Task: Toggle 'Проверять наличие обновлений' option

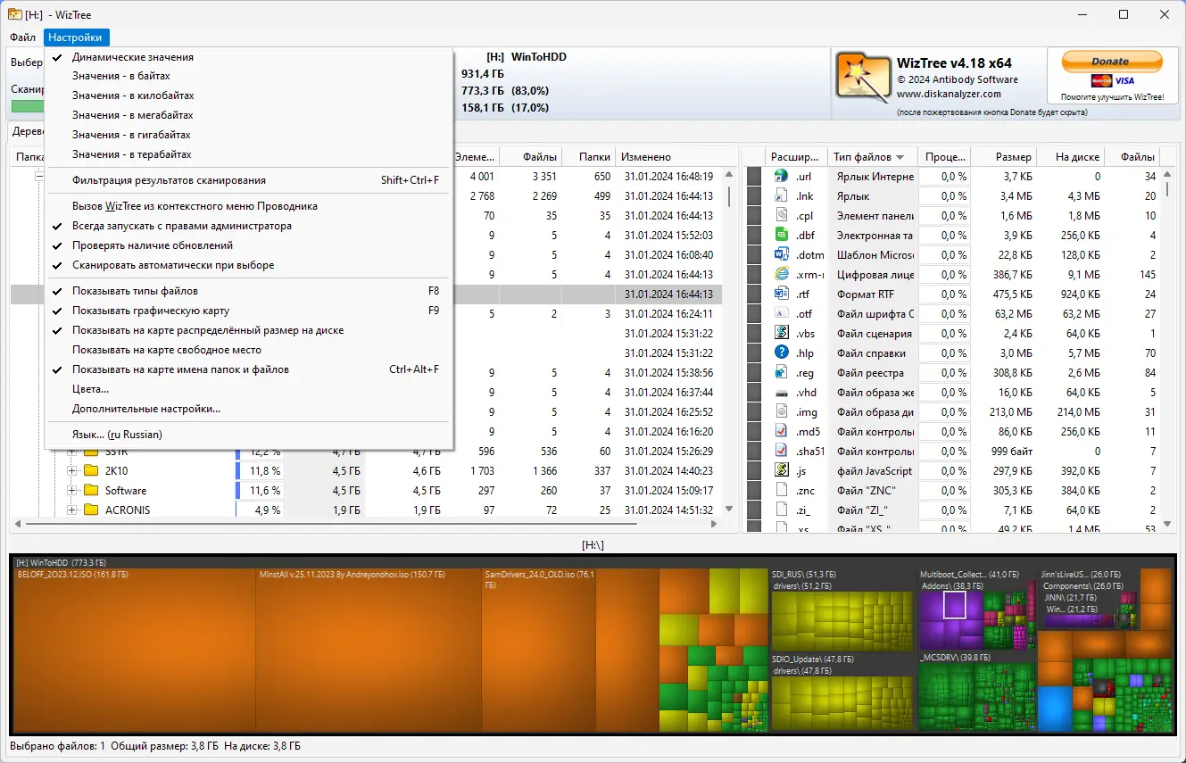Action: 249,245
